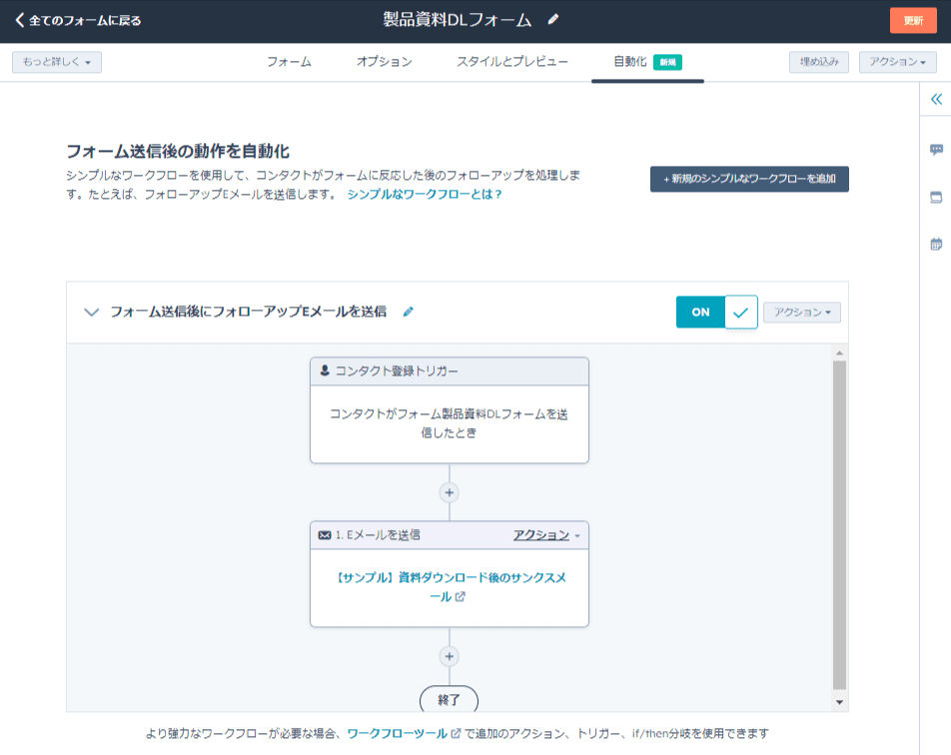This screenshot has height=755, width=951.
Task: Open the workflow's アクション dropdown beside ON
Action: click(802, 313)
